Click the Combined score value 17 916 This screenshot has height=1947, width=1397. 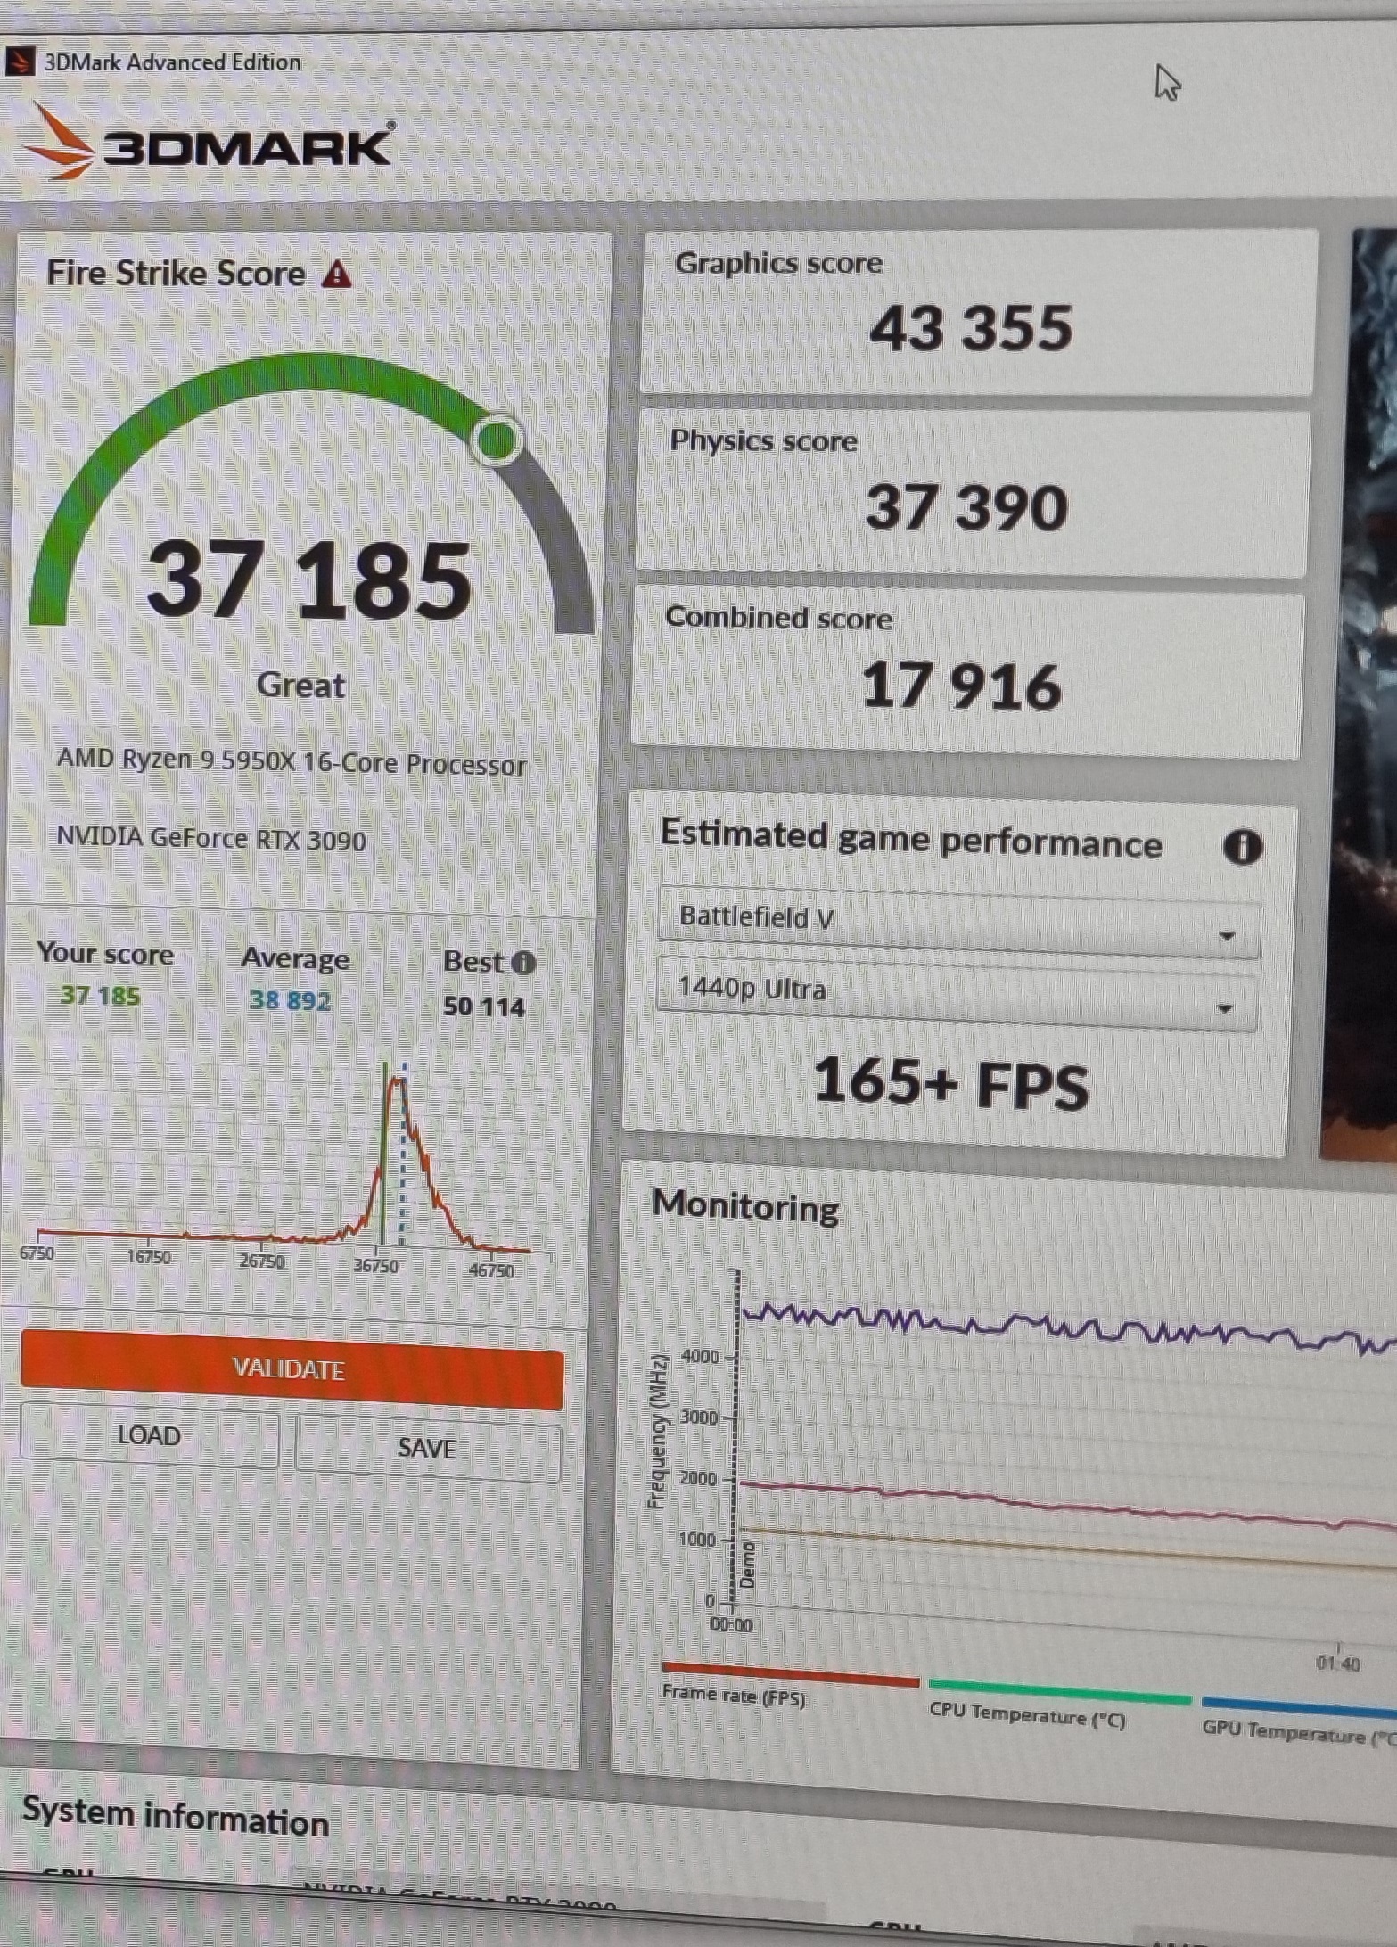961,686
